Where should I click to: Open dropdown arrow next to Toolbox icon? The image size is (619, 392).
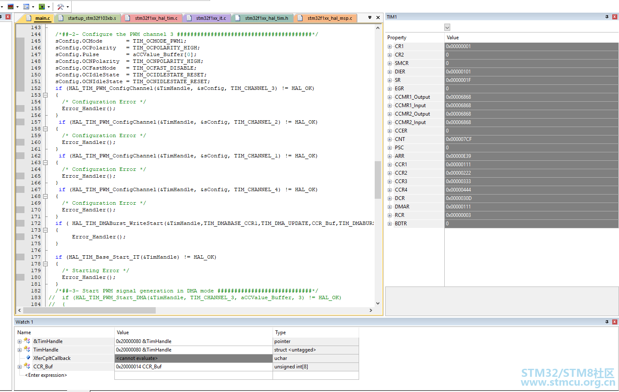pos(68,7)
